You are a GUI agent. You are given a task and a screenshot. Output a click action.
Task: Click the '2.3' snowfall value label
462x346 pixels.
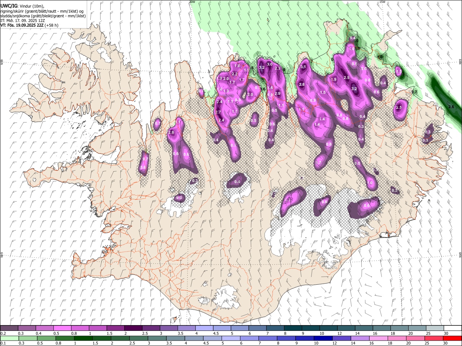pyautogui.click(x=278, y=68)
